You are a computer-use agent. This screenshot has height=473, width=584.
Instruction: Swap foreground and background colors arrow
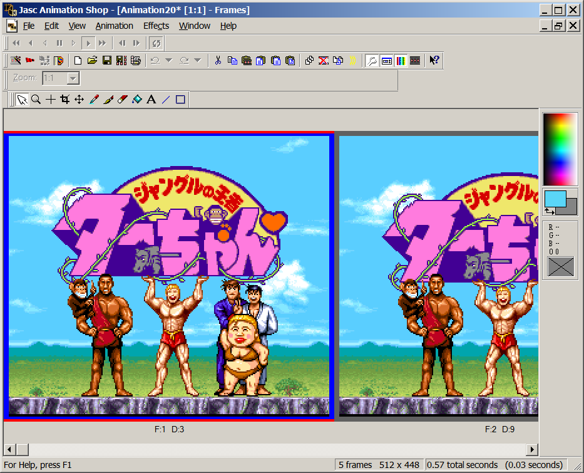[550, 211]
